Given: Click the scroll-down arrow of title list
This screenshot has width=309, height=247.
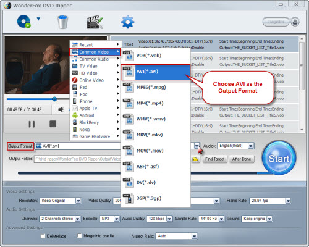Looking at the screenshot, I should tap(302, 130).
